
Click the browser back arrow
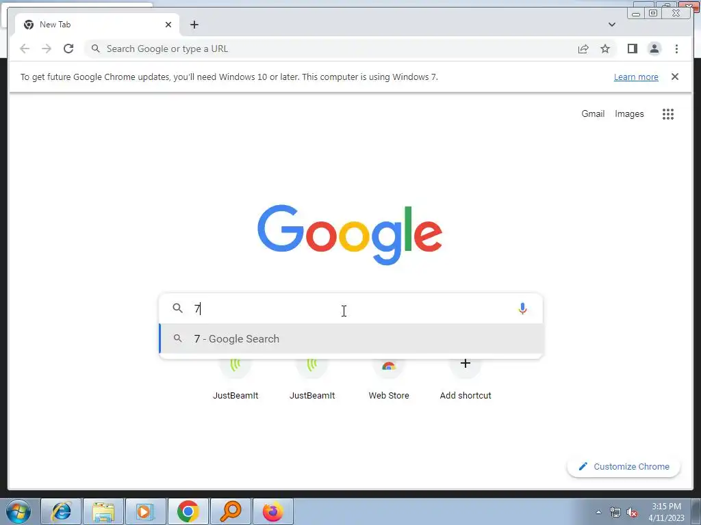point(25,49)
